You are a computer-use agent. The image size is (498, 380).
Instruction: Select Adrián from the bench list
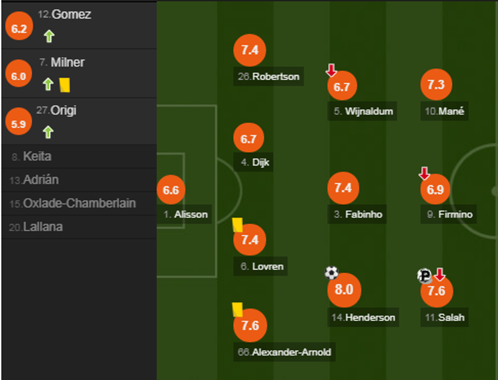[41, 180]
